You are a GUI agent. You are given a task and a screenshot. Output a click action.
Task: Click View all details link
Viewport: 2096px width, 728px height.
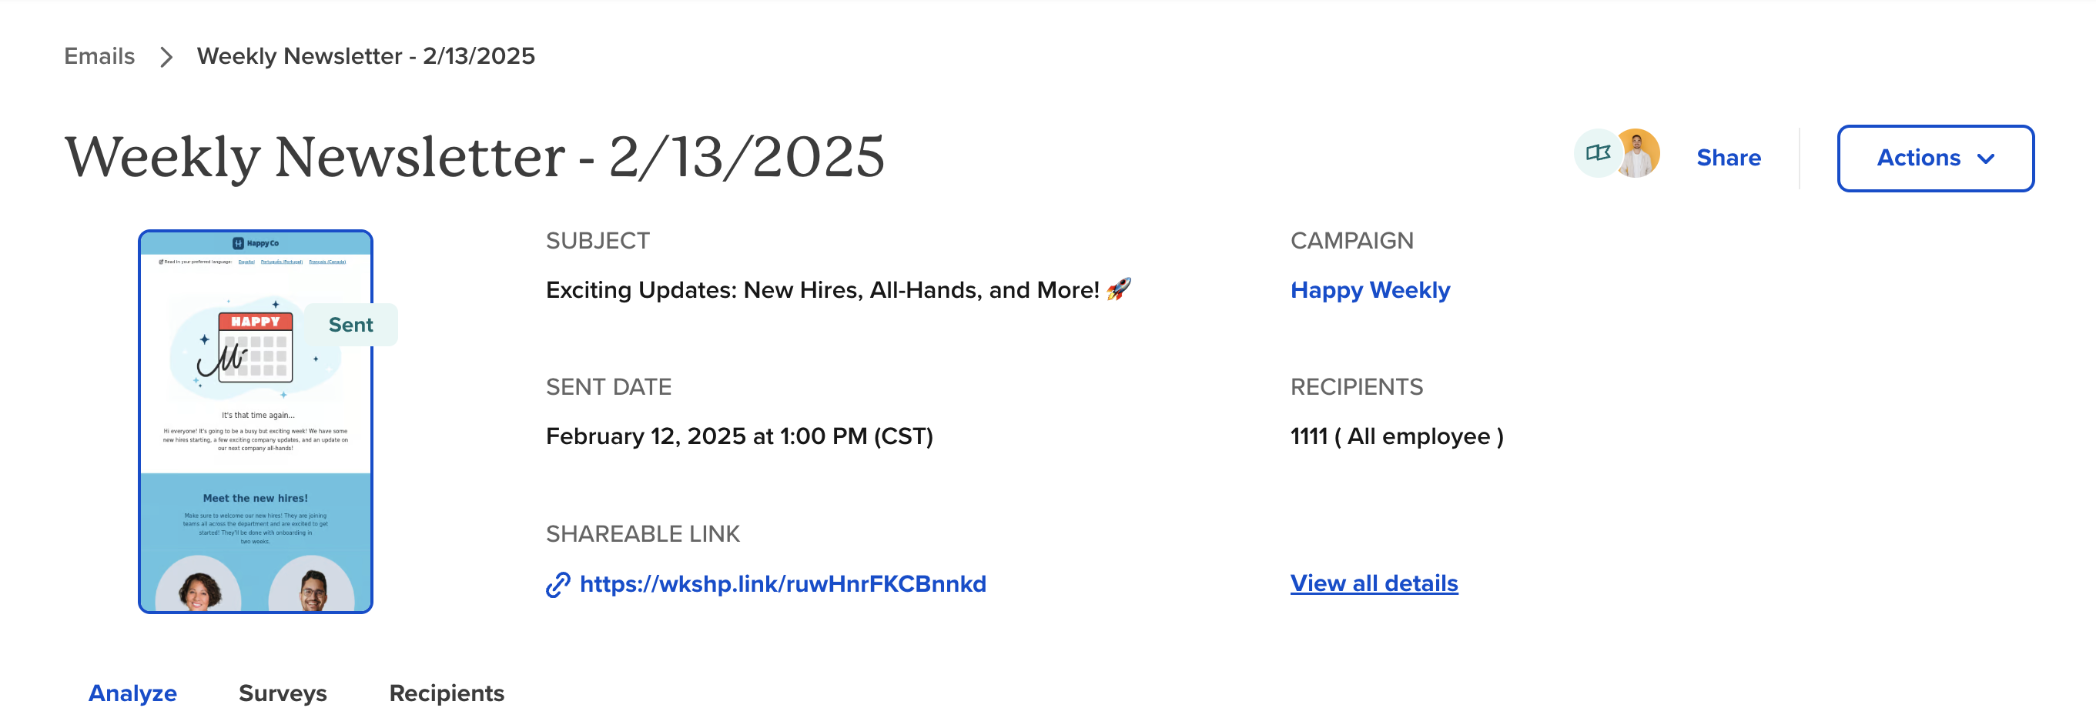[1374, 583]
